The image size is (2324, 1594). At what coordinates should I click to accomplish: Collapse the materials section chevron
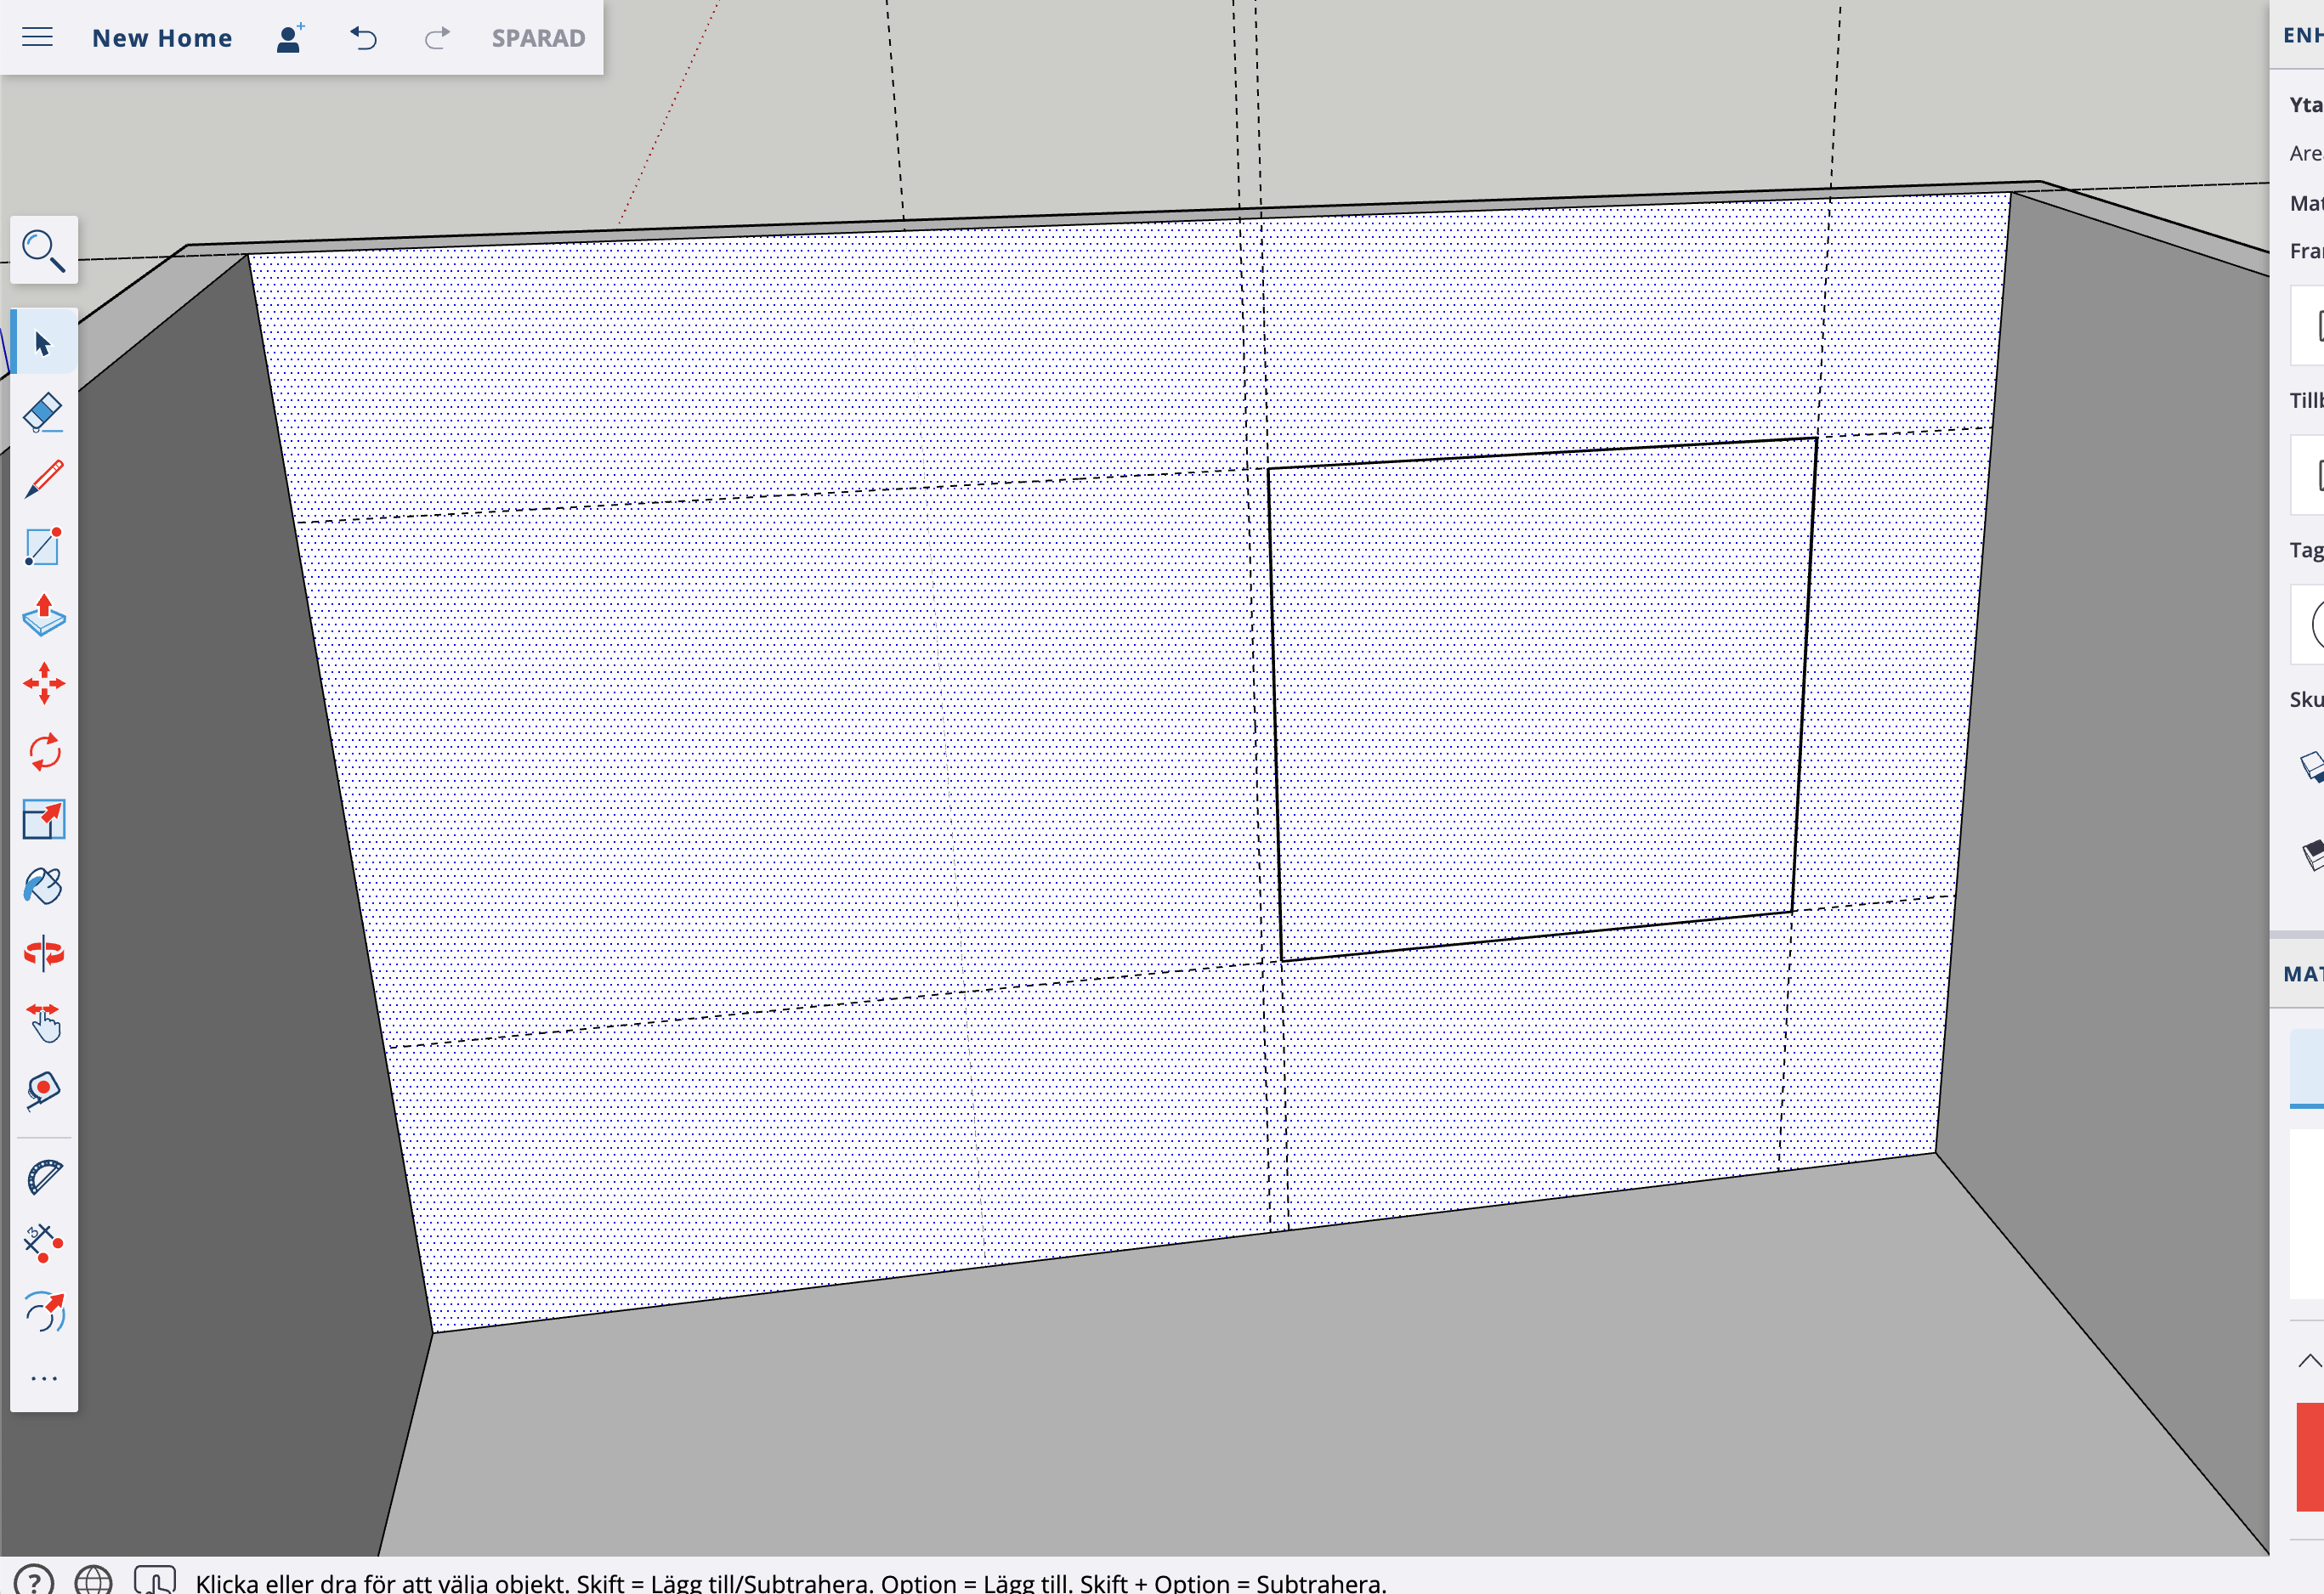pyautogui.click(x=2309, y=1360)
